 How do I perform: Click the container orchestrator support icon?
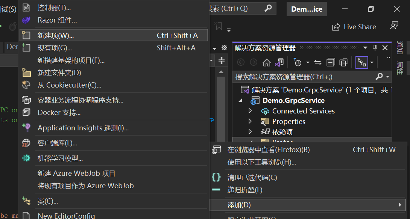pyautogui.click(x=26, y=100)
